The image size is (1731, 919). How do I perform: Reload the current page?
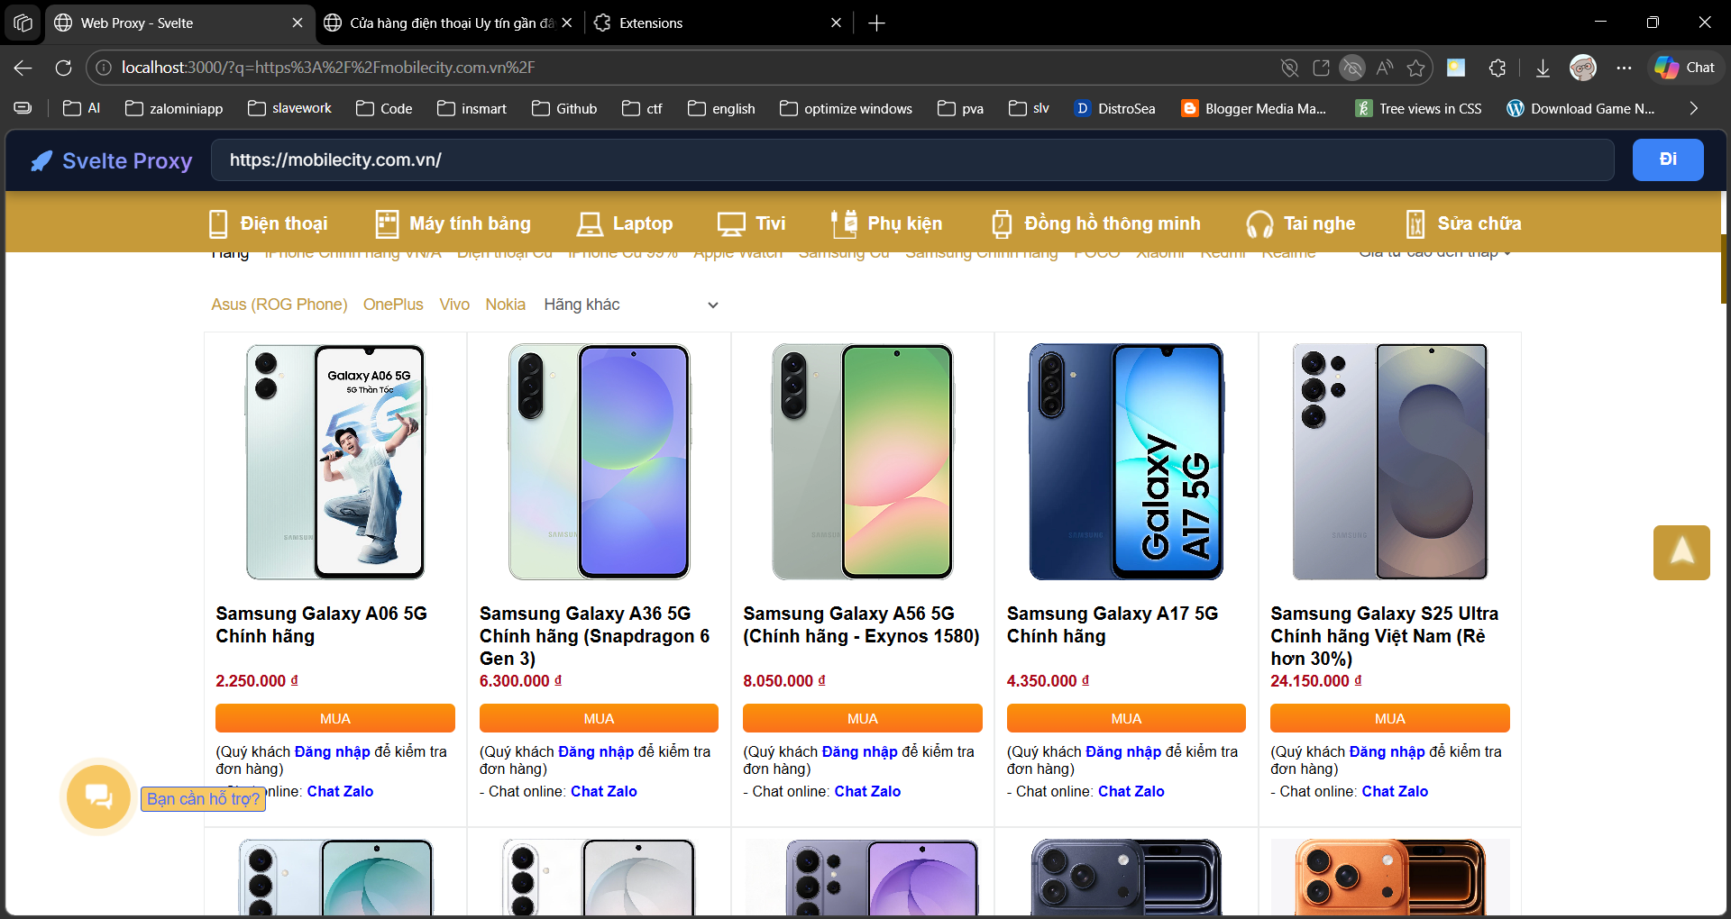point(63,68)
